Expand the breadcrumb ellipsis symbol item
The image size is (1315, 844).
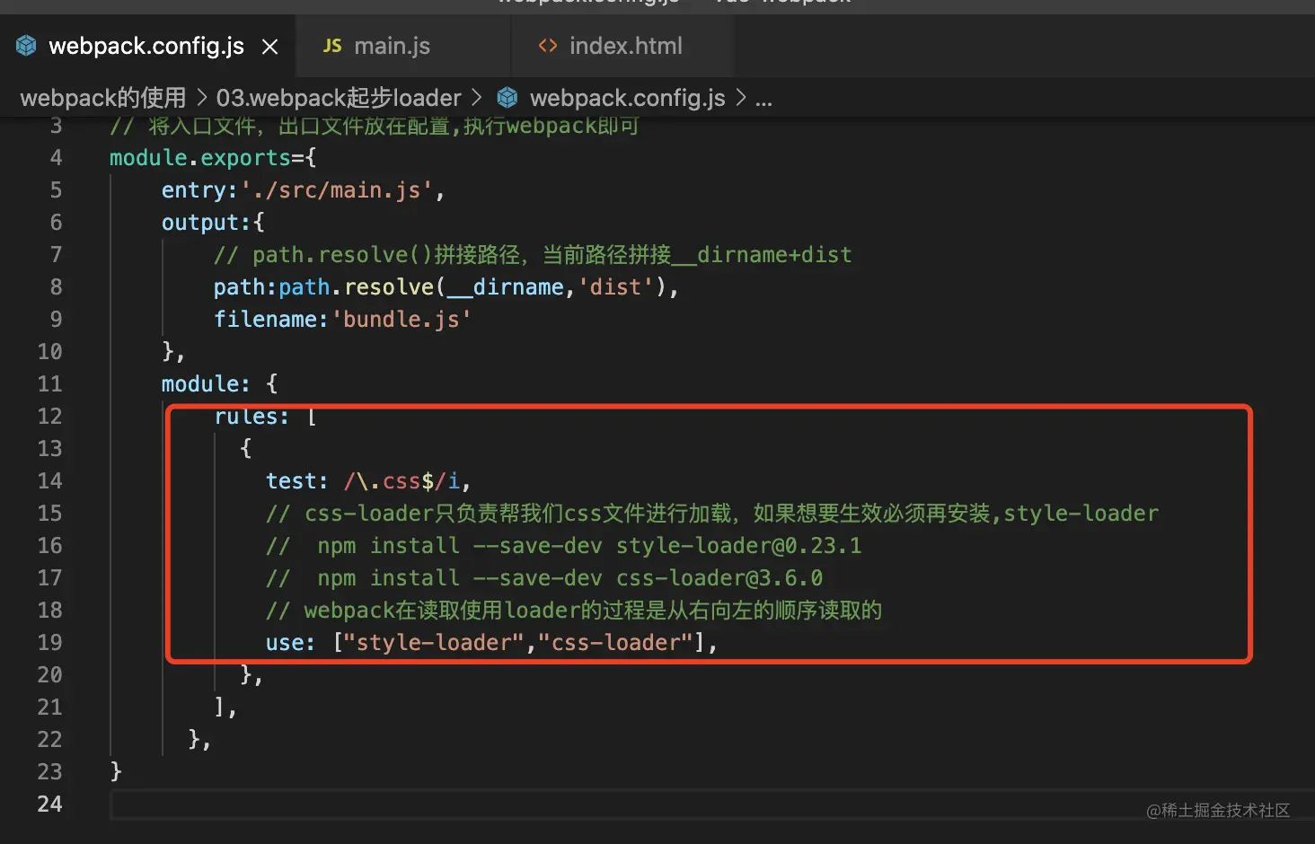click(x=763, y=99)
